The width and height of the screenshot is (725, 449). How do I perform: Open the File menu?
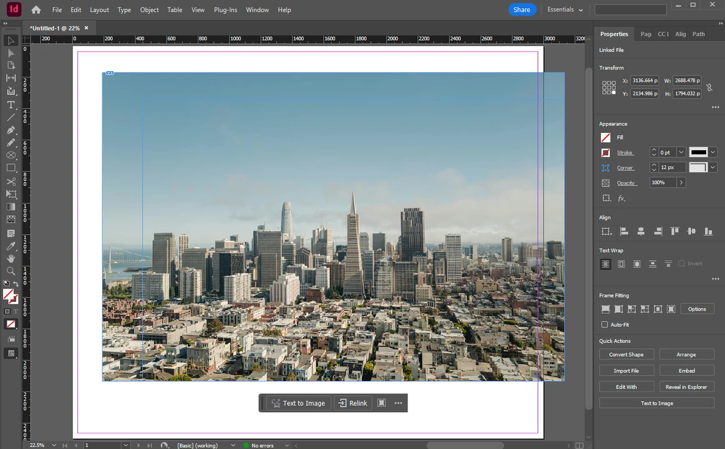pyautogui.click(x=57, y=10)
